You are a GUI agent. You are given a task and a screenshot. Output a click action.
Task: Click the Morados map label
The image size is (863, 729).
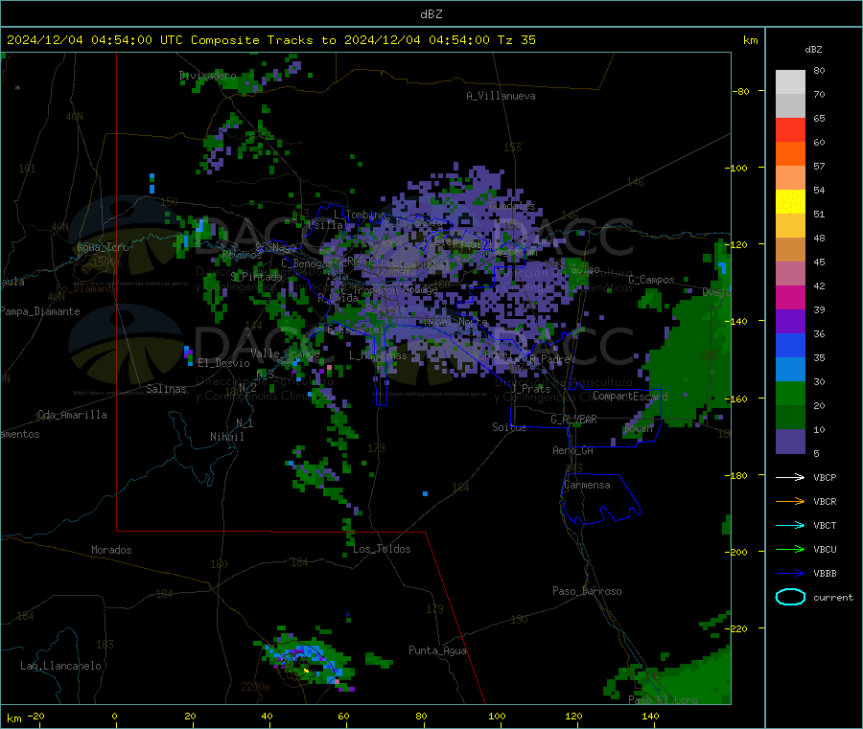111,550
